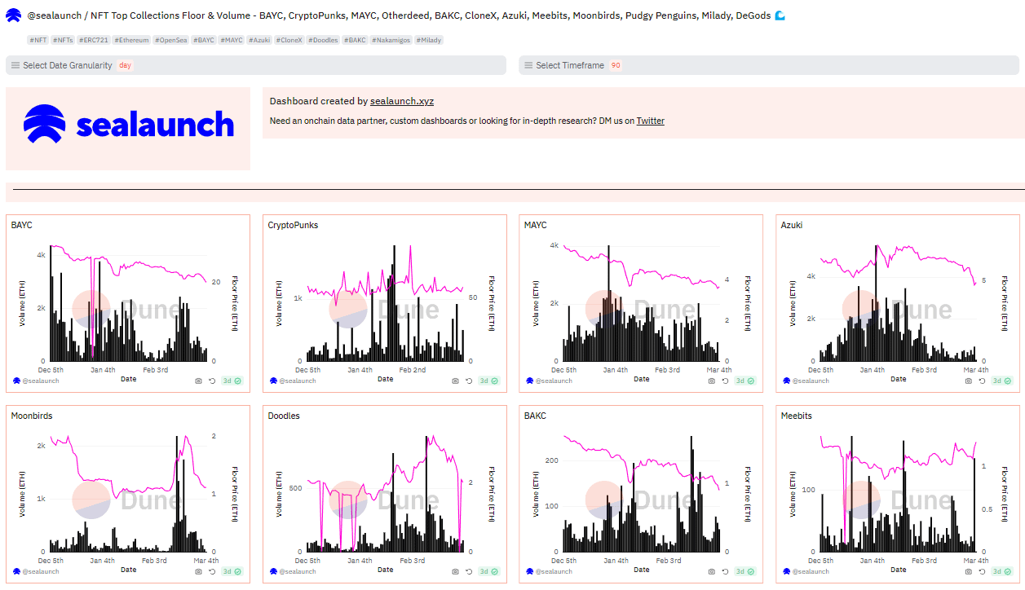Open @sealaunch author link under Moonbirds chart
The image size is (1025, 590).
(x=39, y=572)
